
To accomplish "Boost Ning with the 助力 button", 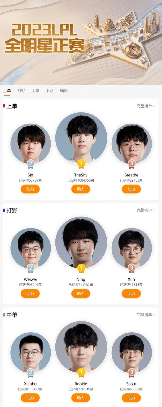I will [x=81, y=293].
